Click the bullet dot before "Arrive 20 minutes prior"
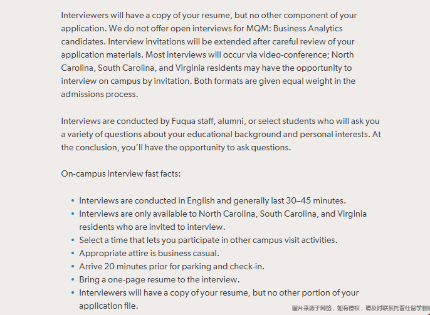Screen dimensions: 430x315 (x=73, y=267)
